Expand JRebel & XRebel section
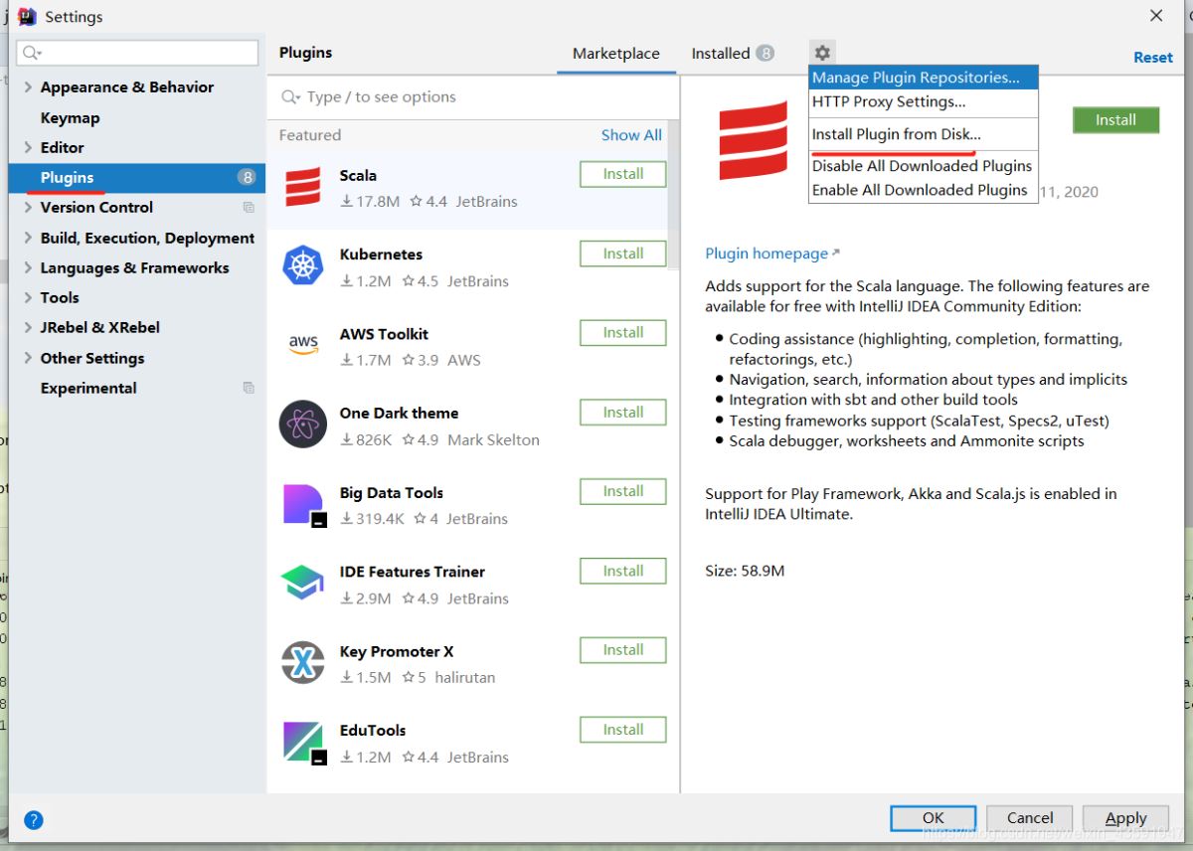This screenshot has width=1193, height=851. point(28,327)
